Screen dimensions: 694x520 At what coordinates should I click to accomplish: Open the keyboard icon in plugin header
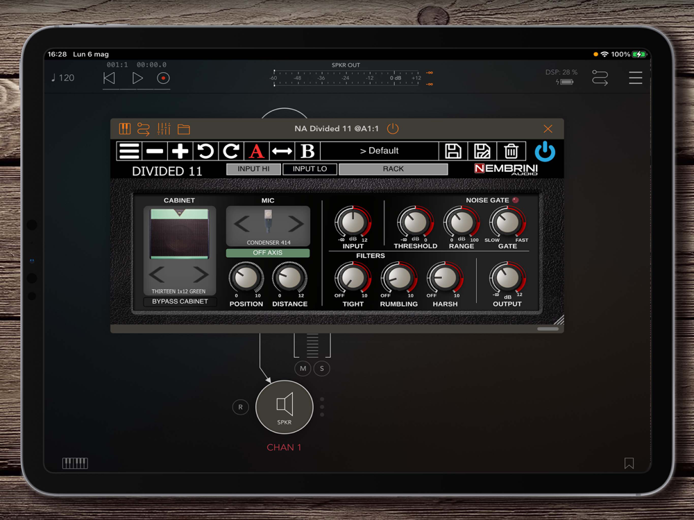[125, 129]
